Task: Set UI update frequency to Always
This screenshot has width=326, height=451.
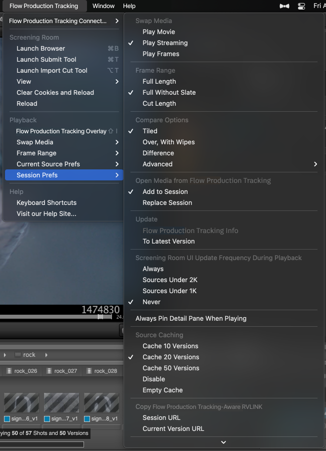Action: pyautogui.click(x=224, y=269)
